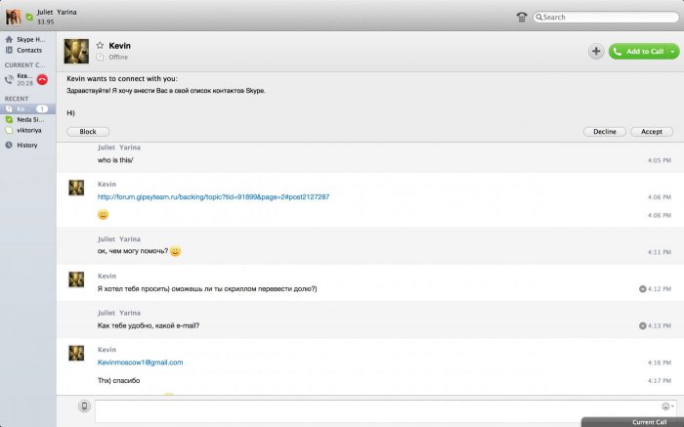Viewport: 684px width, 427px height.
Task: Click the Contacts book icon
Action: click(9, 50)
